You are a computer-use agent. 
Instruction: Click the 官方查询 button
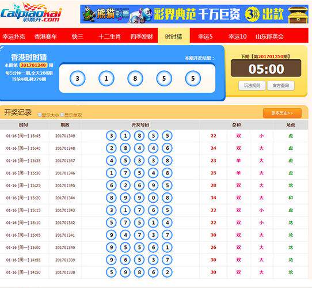click(x=281, y=86)
